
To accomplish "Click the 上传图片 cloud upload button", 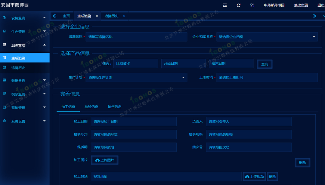I will point(104,160).
